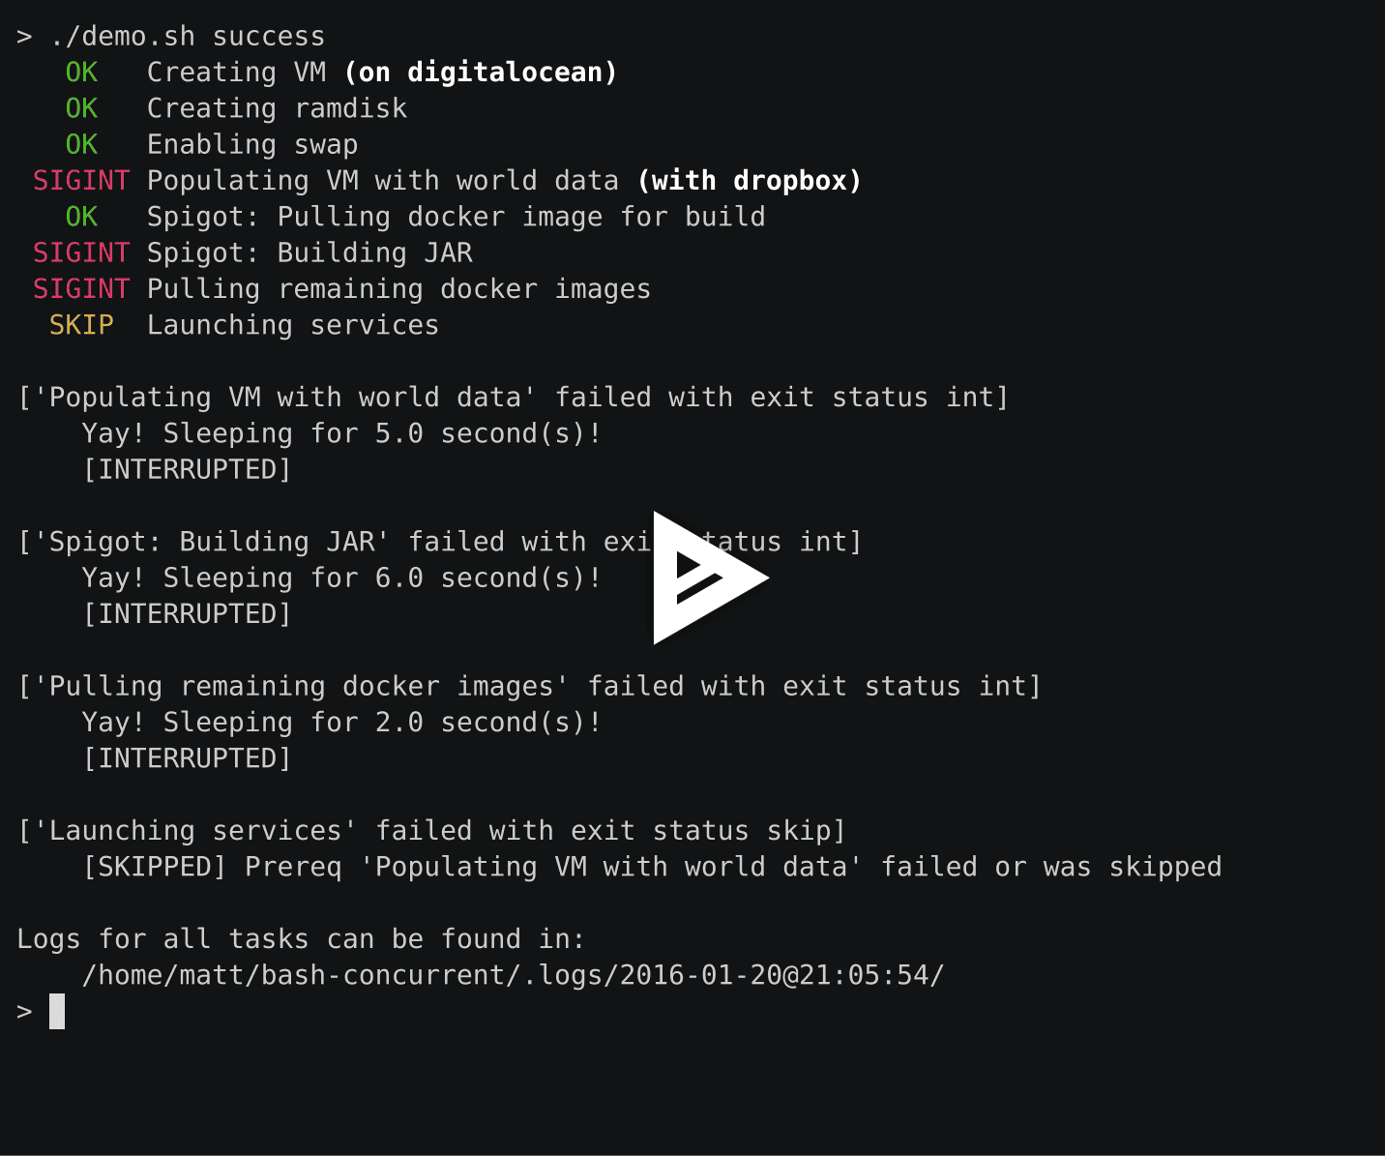Viewport: 1385px width, 1156px height.
Task: Click the yellow SKIP status label
Action: (x=81, y=325)
